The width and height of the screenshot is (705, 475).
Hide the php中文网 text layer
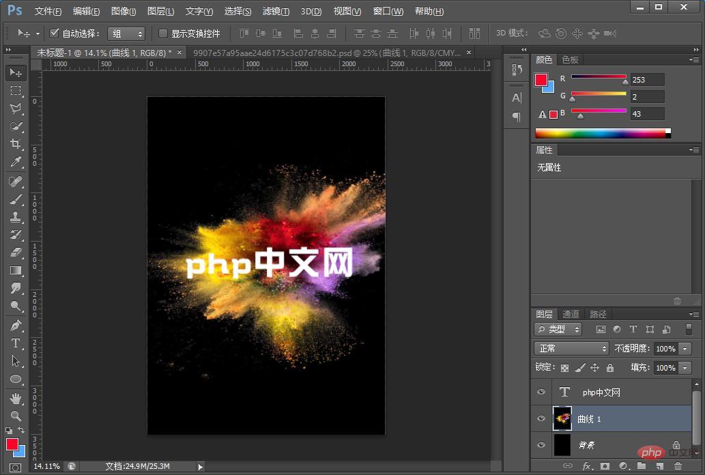541,392
